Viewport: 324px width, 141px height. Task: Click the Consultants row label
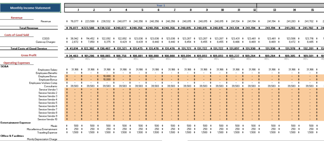[x=51, y=86]
